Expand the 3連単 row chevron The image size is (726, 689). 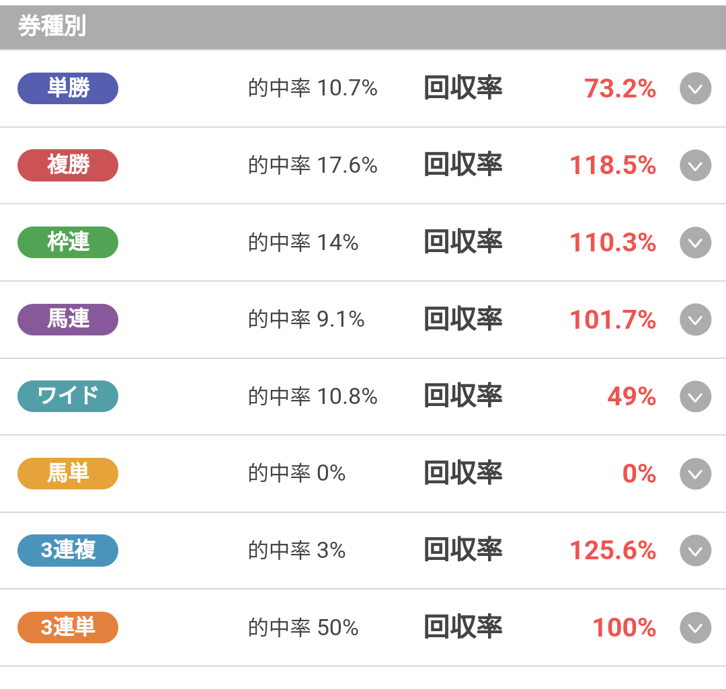[695, 628]
